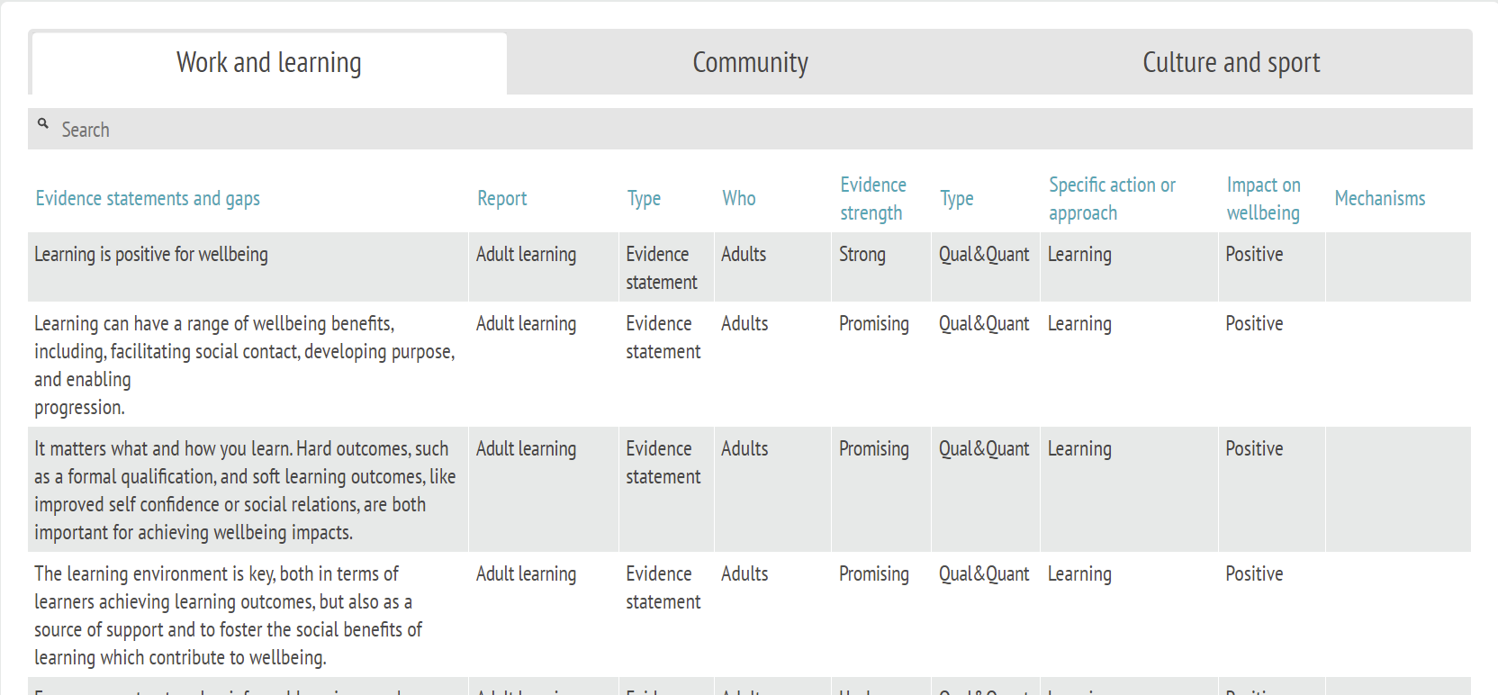Click 'Adult learning' in the first row

click(526, 255)
